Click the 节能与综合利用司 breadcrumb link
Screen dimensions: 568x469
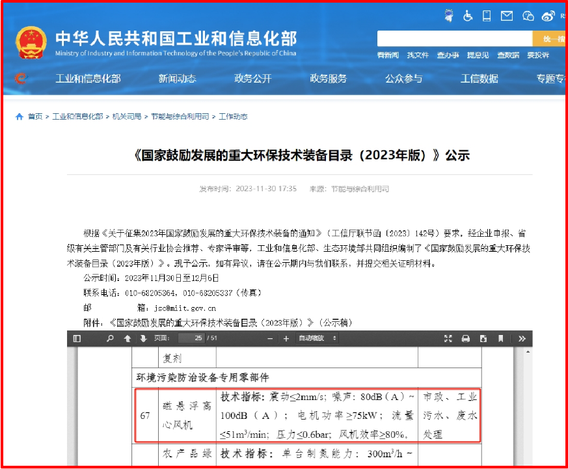pyautogui.click(x=180, y=116)
